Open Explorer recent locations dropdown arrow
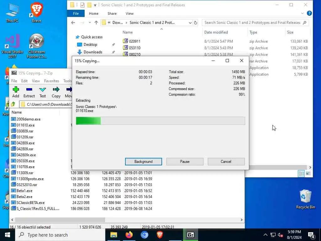The width and height of the screenshot is (321, 241). [90, 23]
